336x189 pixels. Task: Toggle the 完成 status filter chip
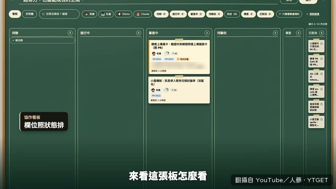pyautogui.click(x=232, y=14)
